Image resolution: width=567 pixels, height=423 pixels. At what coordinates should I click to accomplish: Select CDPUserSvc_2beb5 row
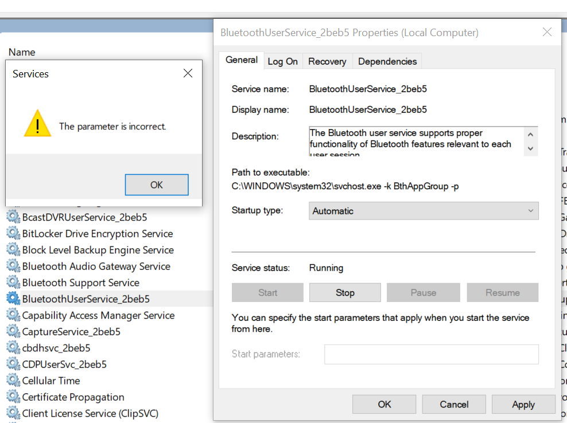coord(64,364)
